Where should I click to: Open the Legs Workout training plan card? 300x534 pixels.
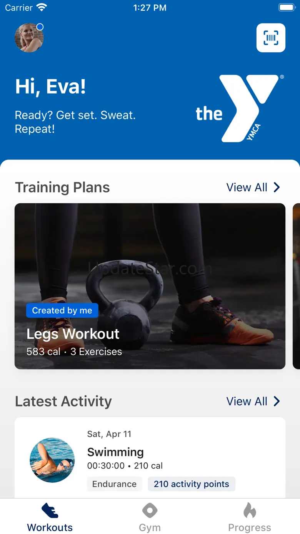coord(150,286)
